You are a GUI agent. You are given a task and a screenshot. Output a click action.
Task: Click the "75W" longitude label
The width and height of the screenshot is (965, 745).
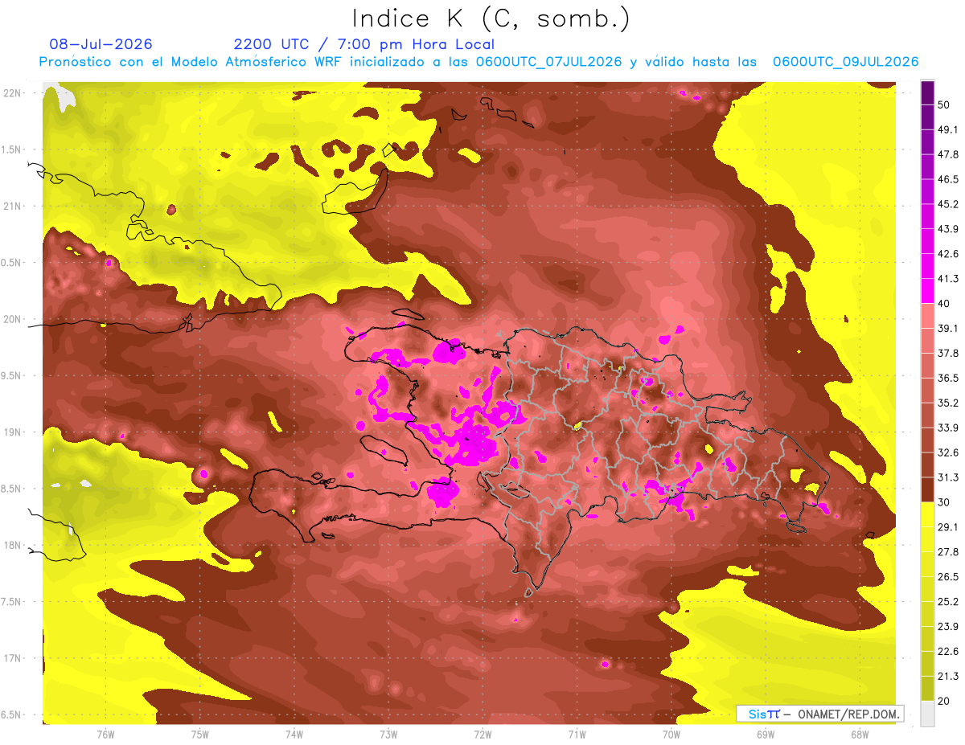[x=200, y=734]
